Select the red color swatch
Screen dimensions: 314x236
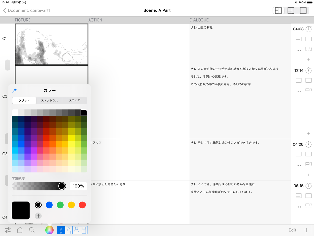point(82,205)
